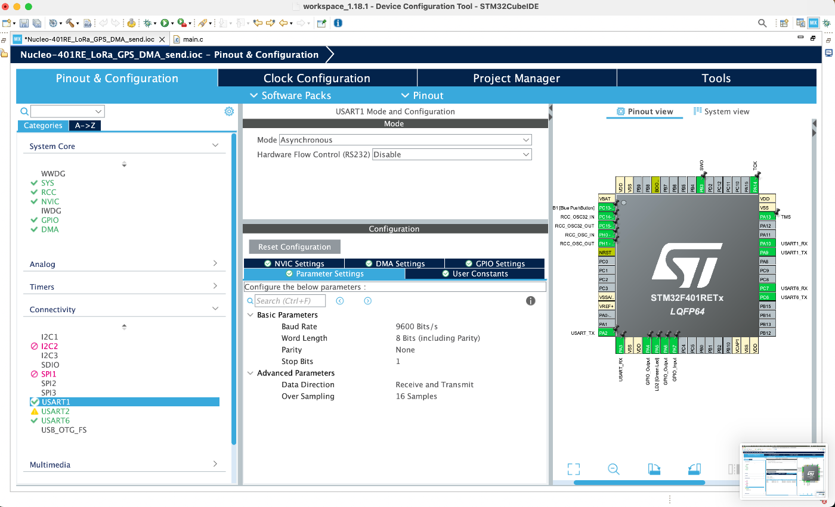Select the MX Device Configuration perspective icon
Viewport: 835px width, 507px height.
coord(814,23)
